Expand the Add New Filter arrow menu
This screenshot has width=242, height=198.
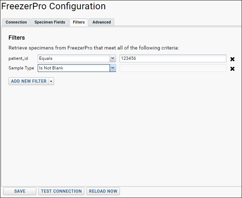pyautogui.click(x=51, y=81)
